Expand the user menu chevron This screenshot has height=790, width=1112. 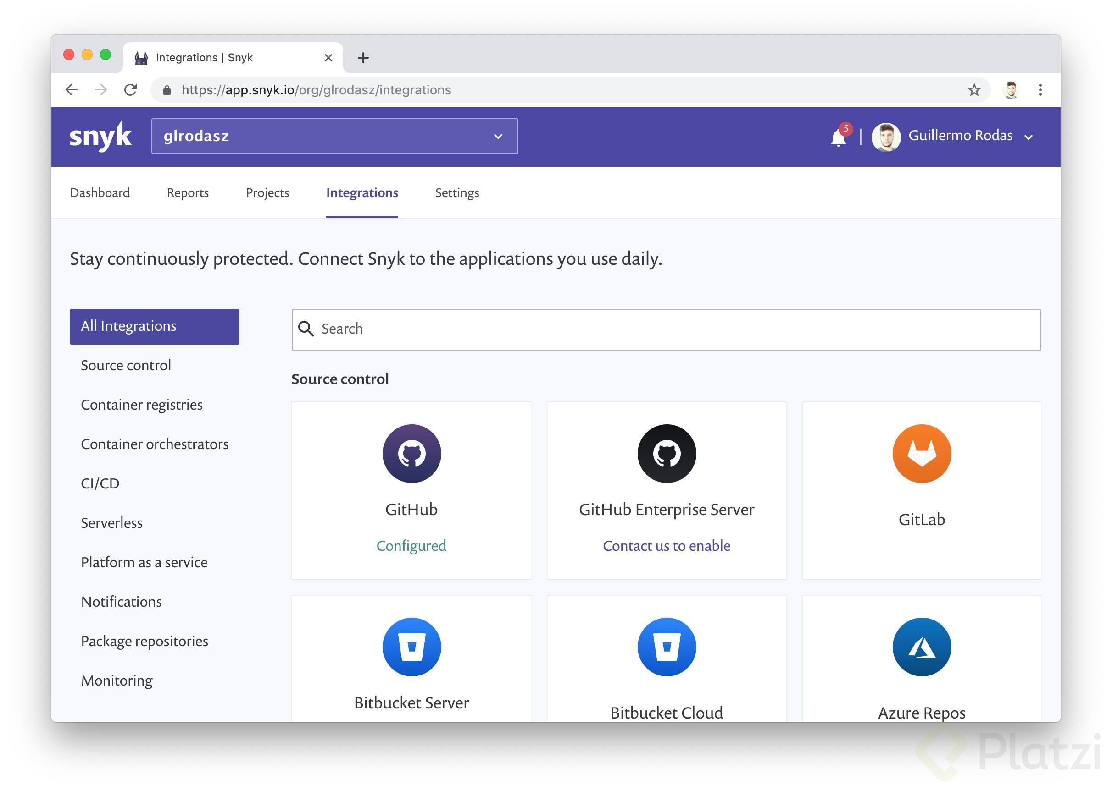[x=1029, y=137]
